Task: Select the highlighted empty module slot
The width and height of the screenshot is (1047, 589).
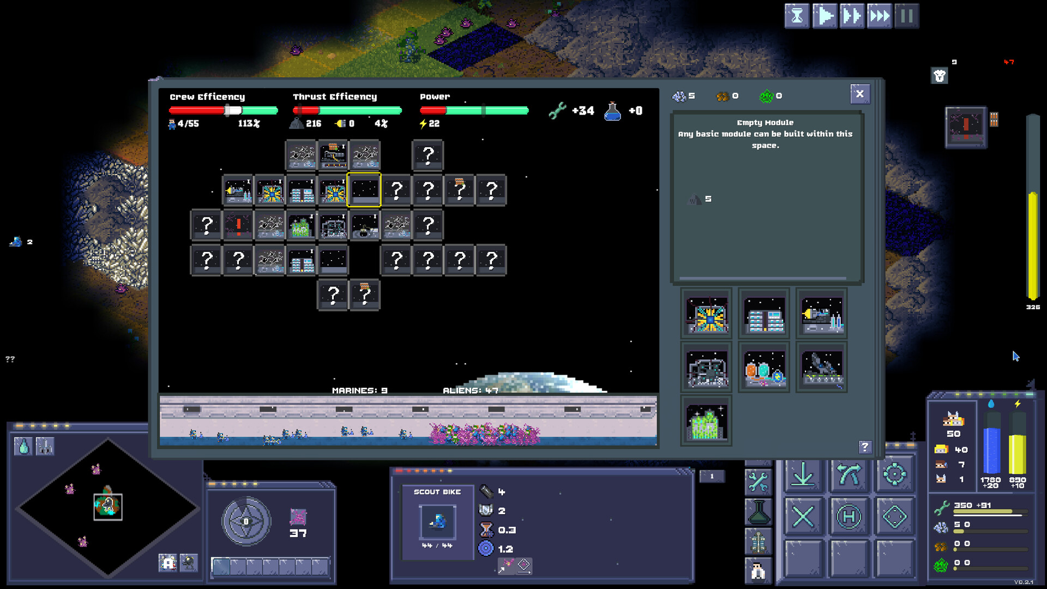Action: point(364,190)
